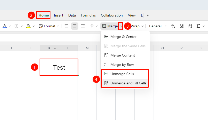Open vertical alignment dropdown arrow
Viewport: 208px width, 120px height.
[97, 26]
